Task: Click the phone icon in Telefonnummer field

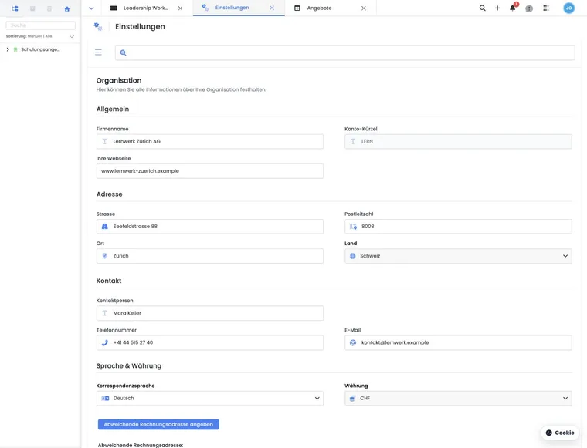Action: [105, 342]
